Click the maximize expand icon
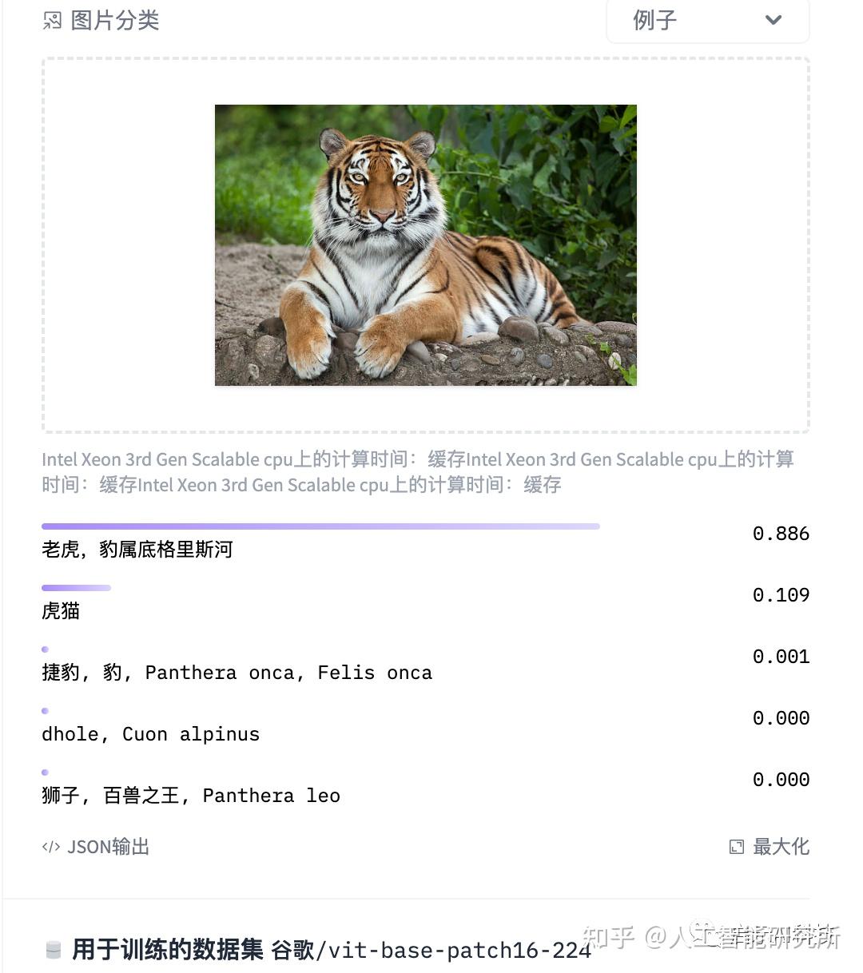The image size is (863, 973). 737,847
